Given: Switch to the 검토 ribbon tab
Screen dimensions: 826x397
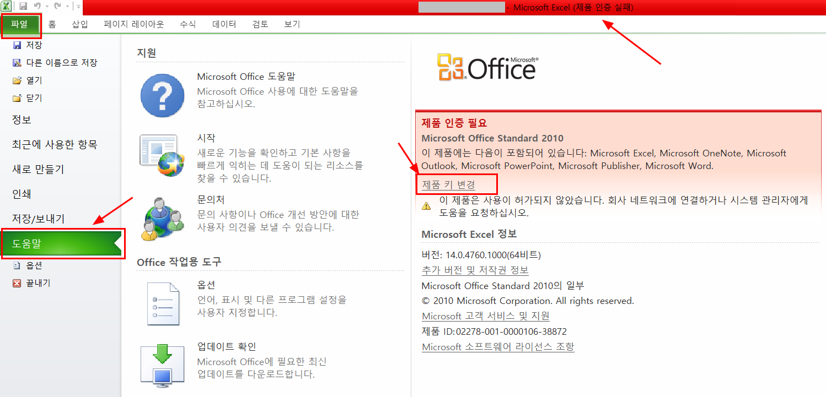Looking at the screenshot, I should pyautogui.click(x=260, y=24).
